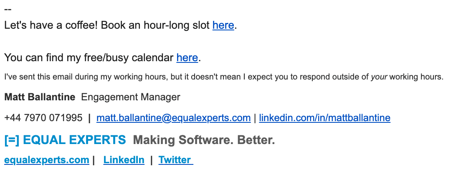Open the company LinkedIn link in the footer
Viewport: 466px width, 174px height.
(x=124, y=160)
